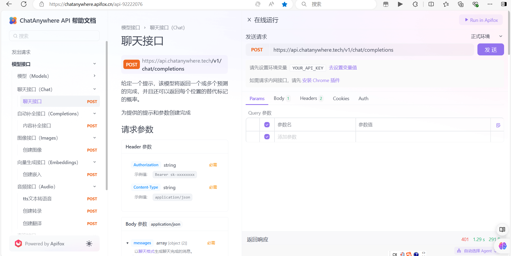Collapse the messages array disclosure triangle
Screen dimensions: 511x256
[127, 243]
